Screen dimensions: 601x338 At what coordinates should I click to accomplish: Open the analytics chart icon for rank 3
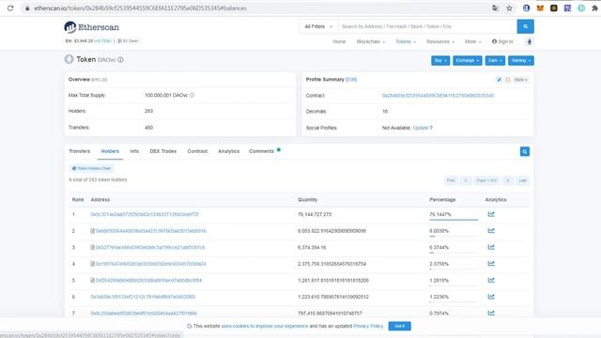tap(491, 247)
